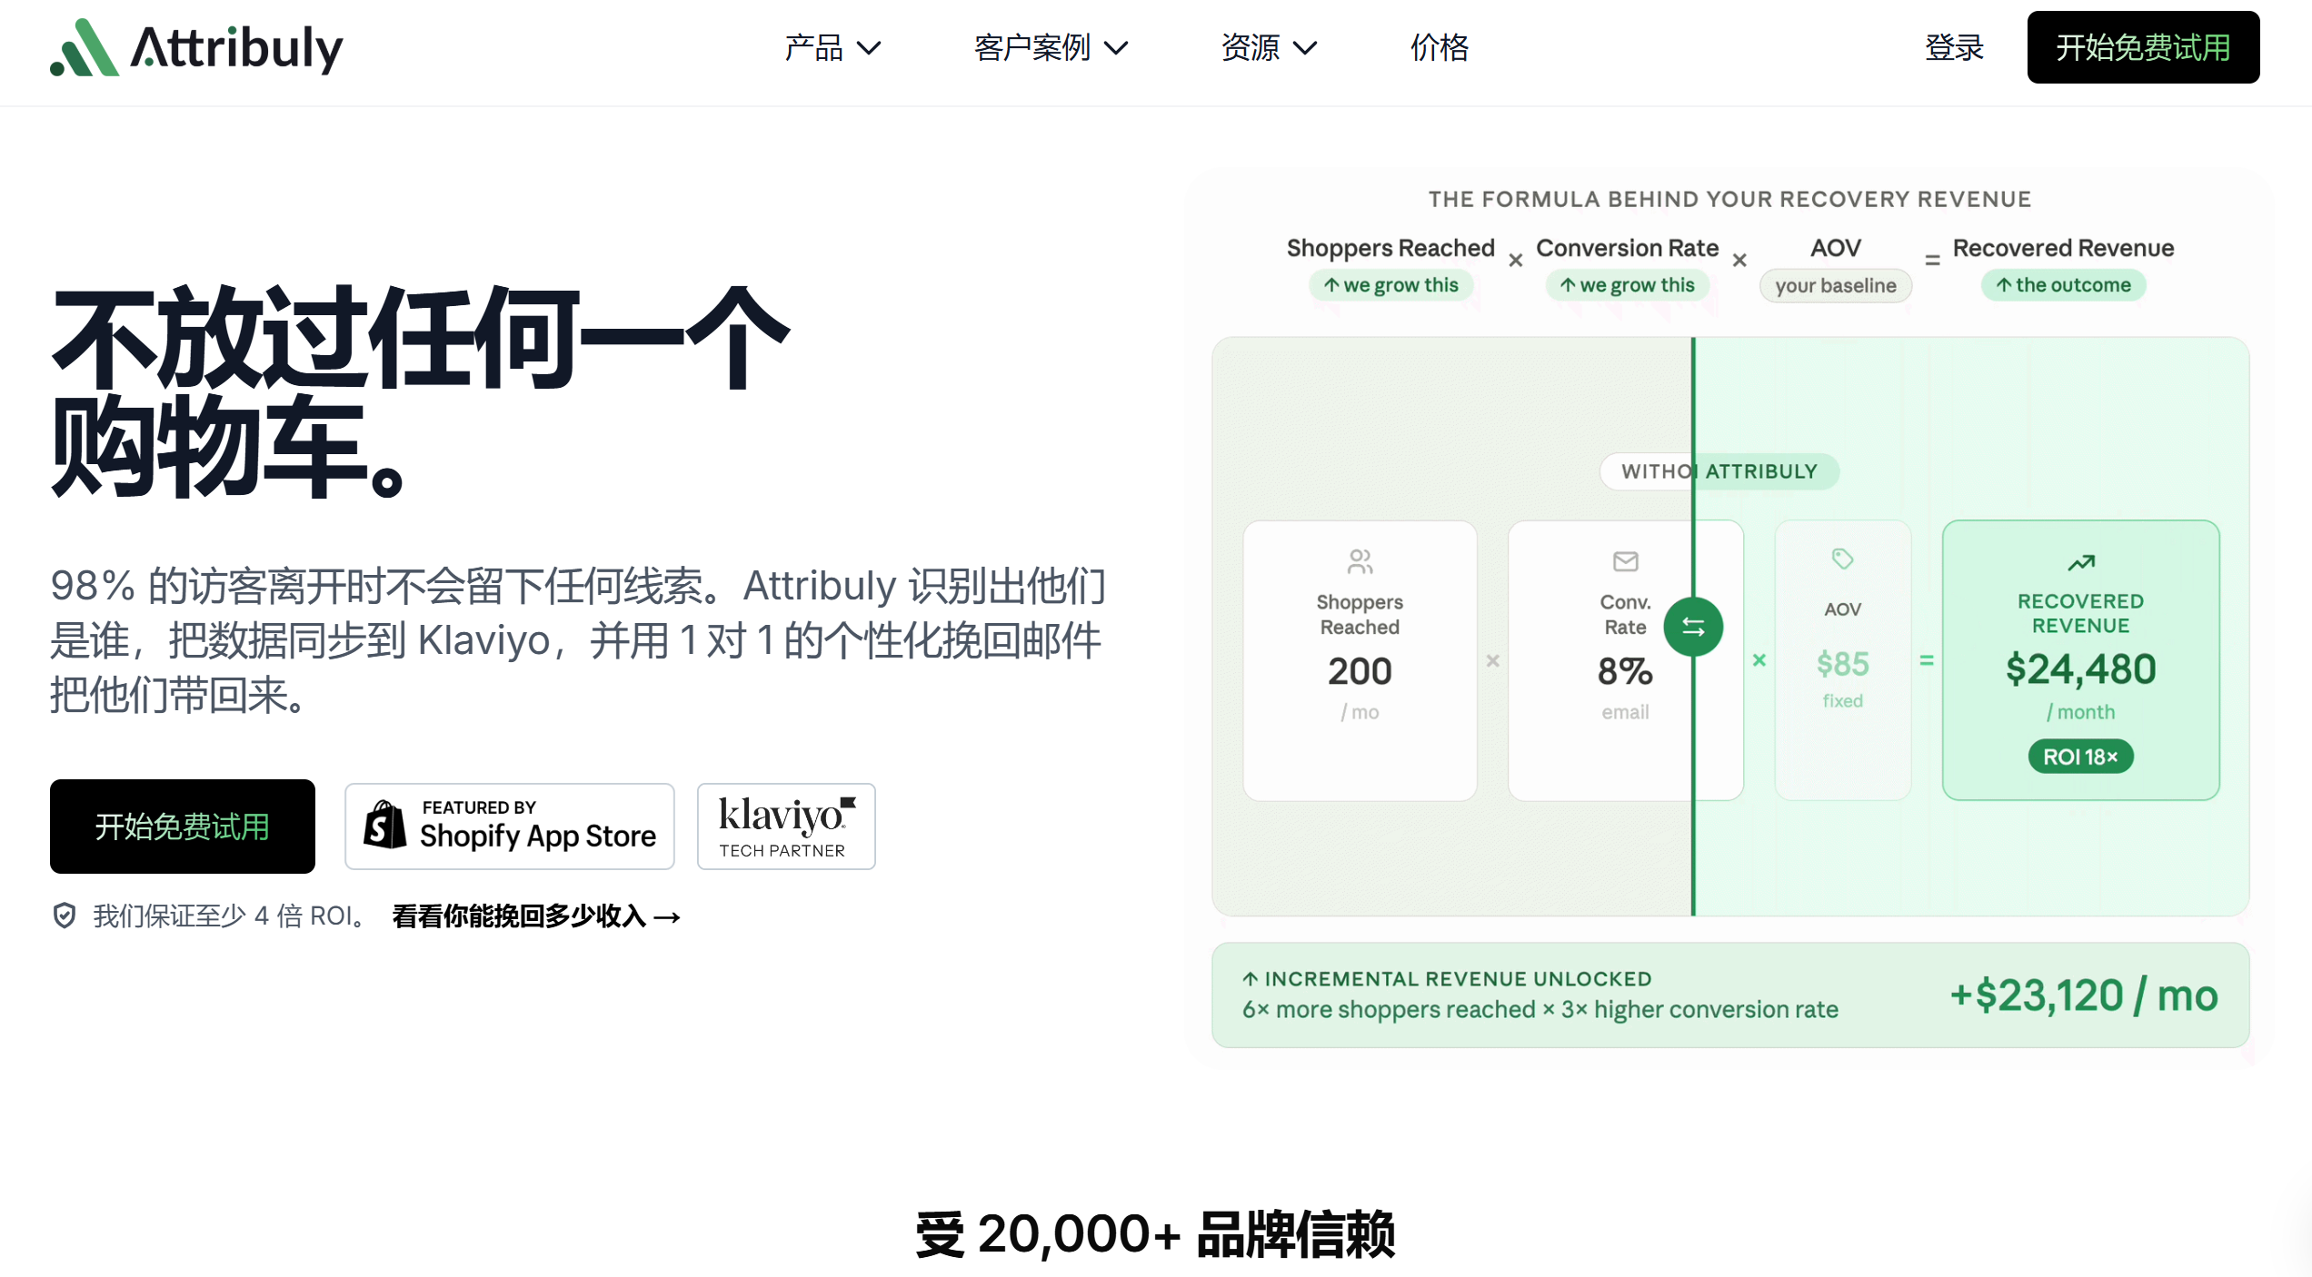Click the green swap arrows slider handle
Image resolution: width=2312 pixels, height=1277 pixels.
1693,627
